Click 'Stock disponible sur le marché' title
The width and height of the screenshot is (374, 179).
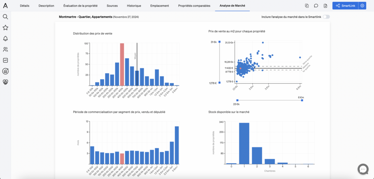229,112
